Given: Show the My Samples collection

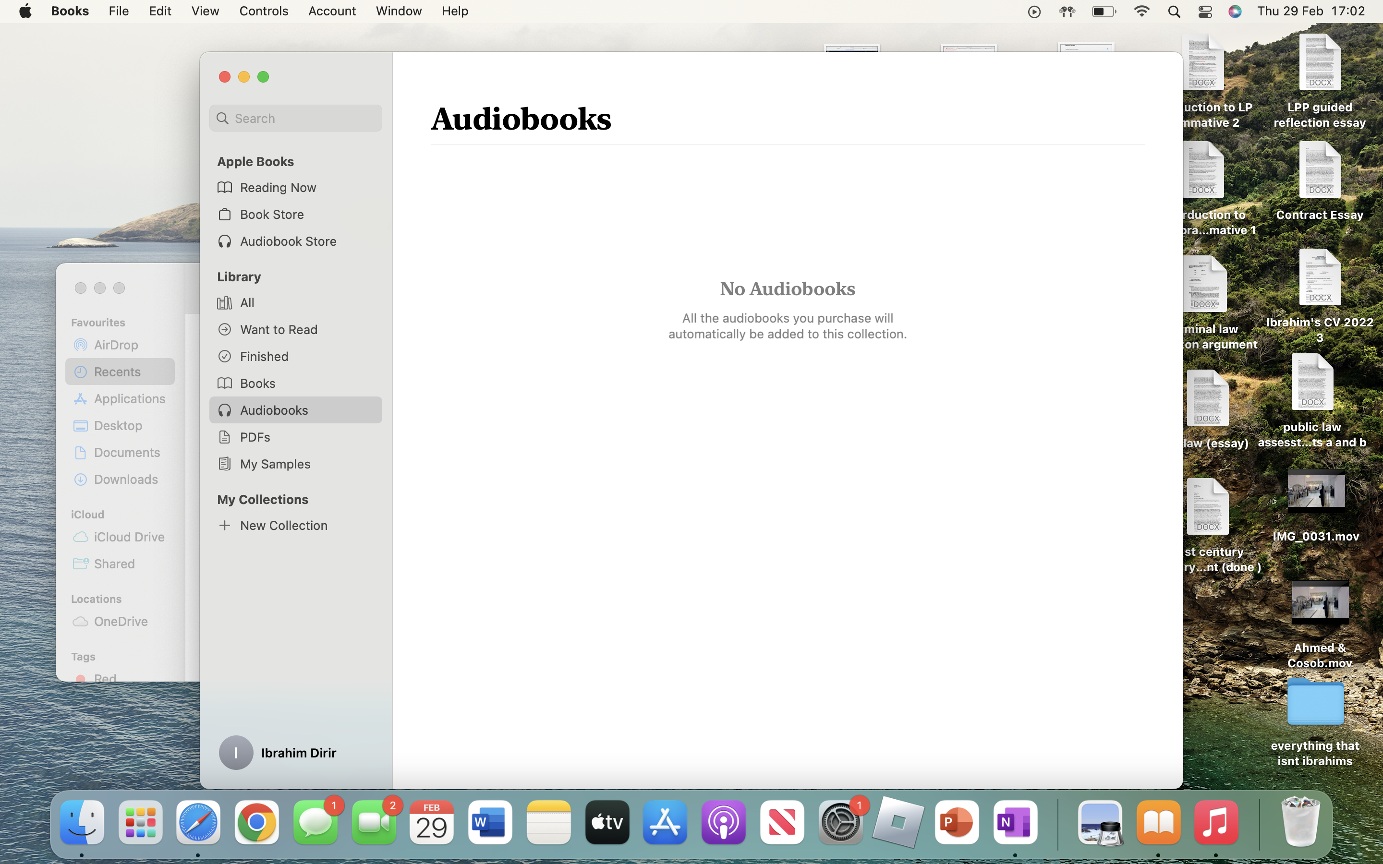Looking at the screenshot, I should coord(295,463).
